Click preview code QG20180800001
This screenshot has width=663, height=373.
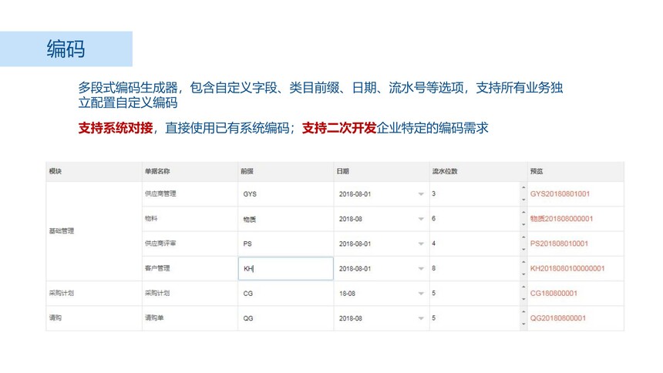[x=558, y=318]
